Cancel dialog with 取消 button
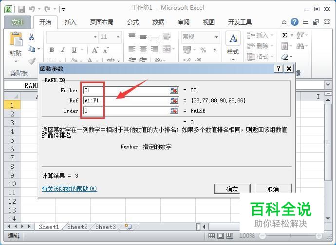The height and width of the screenshot is (245, 336). [x=273, y=189]
